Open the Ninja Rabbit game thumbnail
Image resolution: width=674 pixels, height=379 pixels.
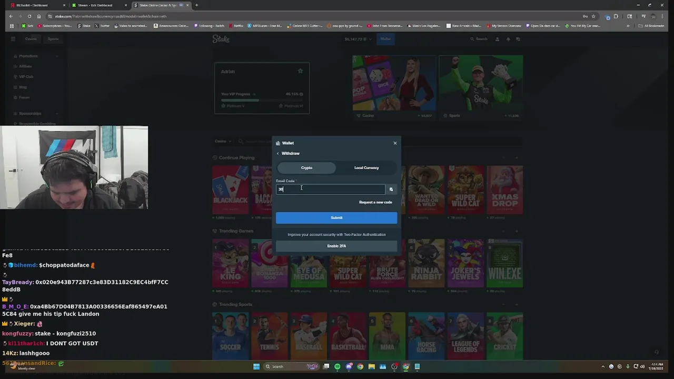point(426,263)
